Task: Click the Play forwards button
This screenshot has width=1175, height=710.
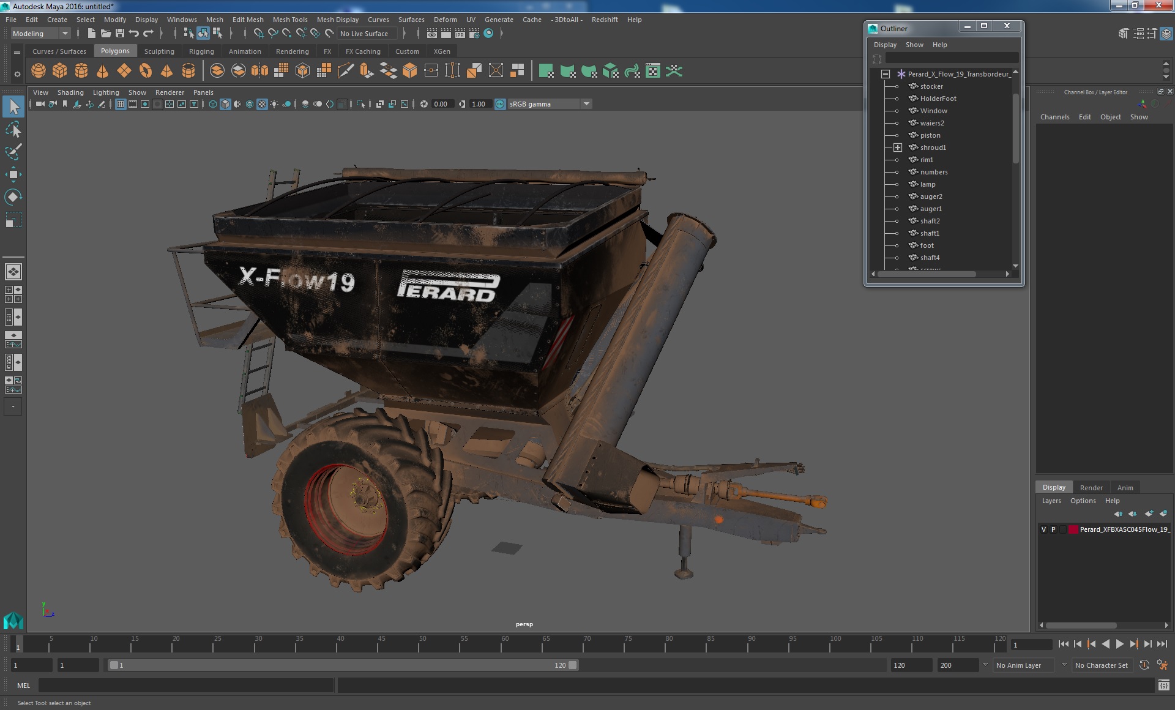Action: 1119,644
